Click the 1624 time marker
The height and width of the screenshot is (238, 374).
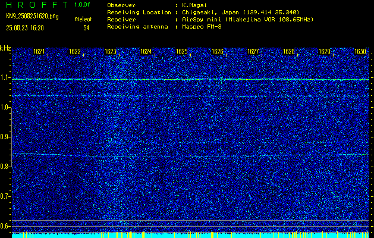point(146,51)
